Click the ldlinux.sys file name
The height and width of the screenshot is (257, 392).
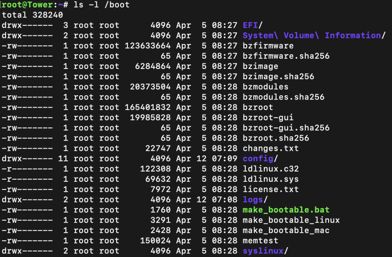pos(270,179)
